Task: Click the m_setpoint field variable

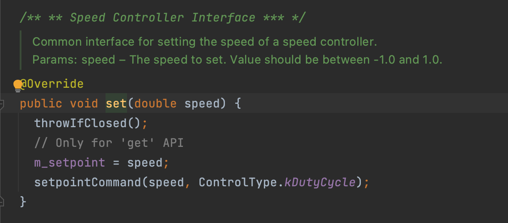Action: coord(70,163)
